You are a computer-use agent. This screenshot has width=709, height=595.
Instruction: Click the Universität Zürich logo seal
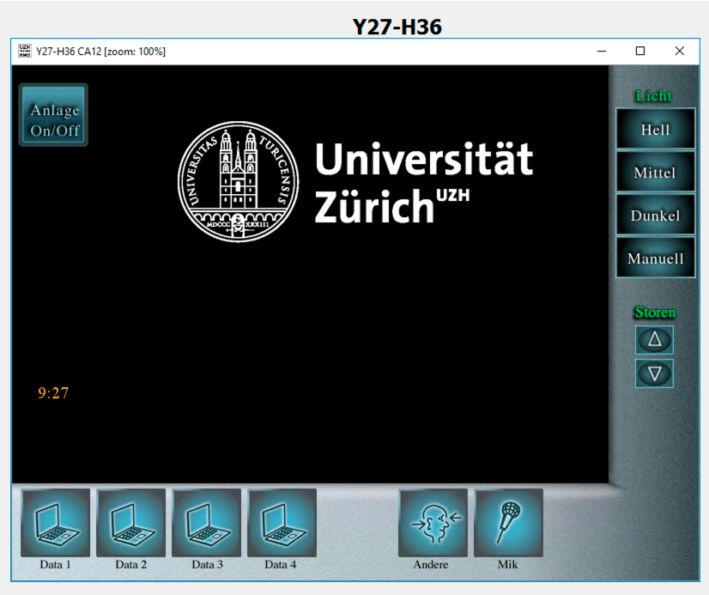pos(238,182)
